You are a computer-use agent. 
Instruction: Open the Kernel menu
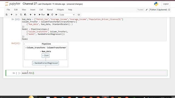coord(50,10)
